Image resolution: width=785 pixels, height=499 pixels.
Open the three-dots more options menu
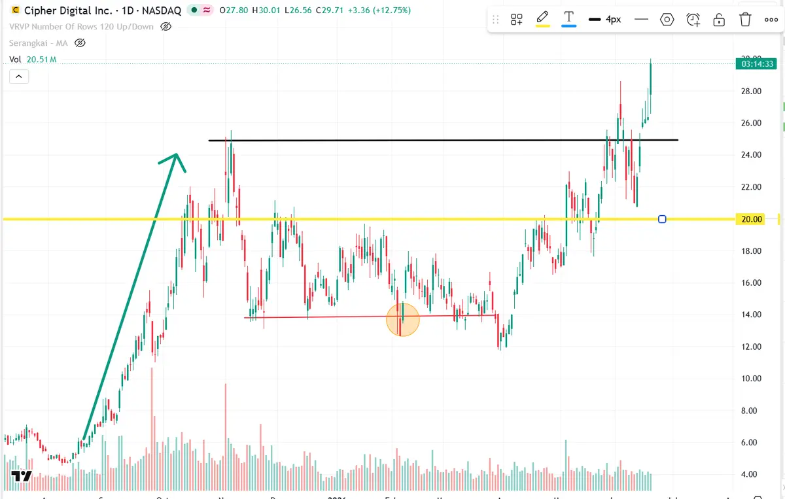(771, 20)
